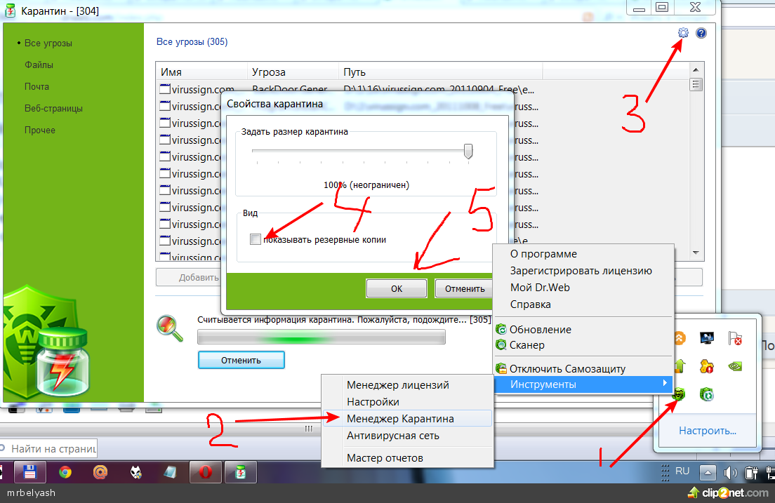
Task: Click the green up-arrow tray icon
Action: pyautogui.click(x=680, y=366)
